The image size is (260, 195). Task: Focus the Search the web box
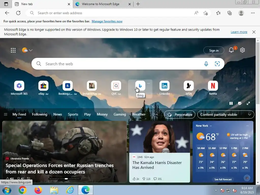point(128,64)
